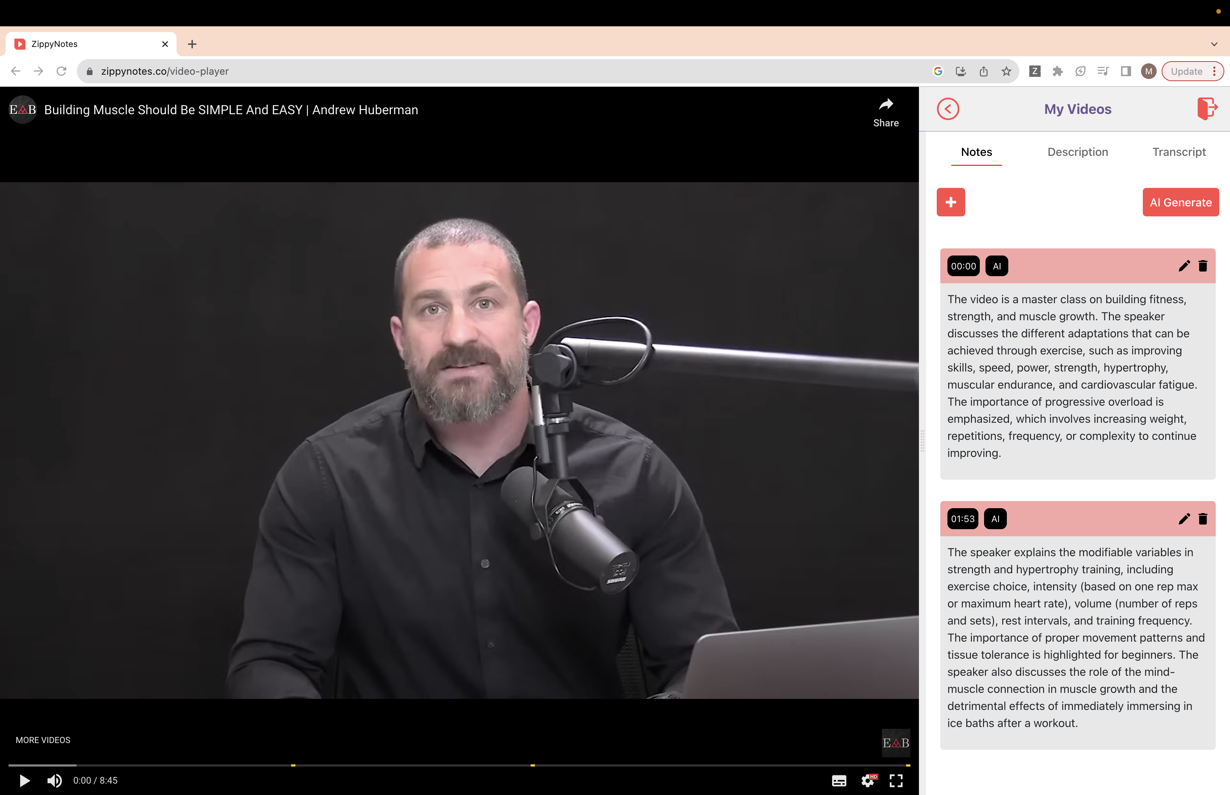Viewport: 1230px width, 795px height.
Task: Toggle fullscreen video mode
Action: pos(896,780)
